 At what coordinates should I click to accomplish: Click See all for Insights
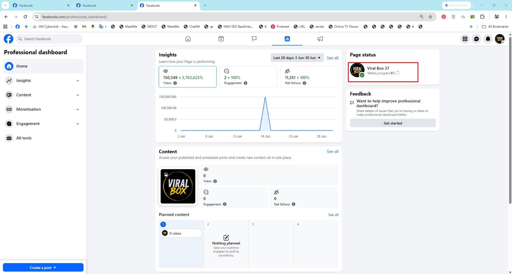(332, 58)
